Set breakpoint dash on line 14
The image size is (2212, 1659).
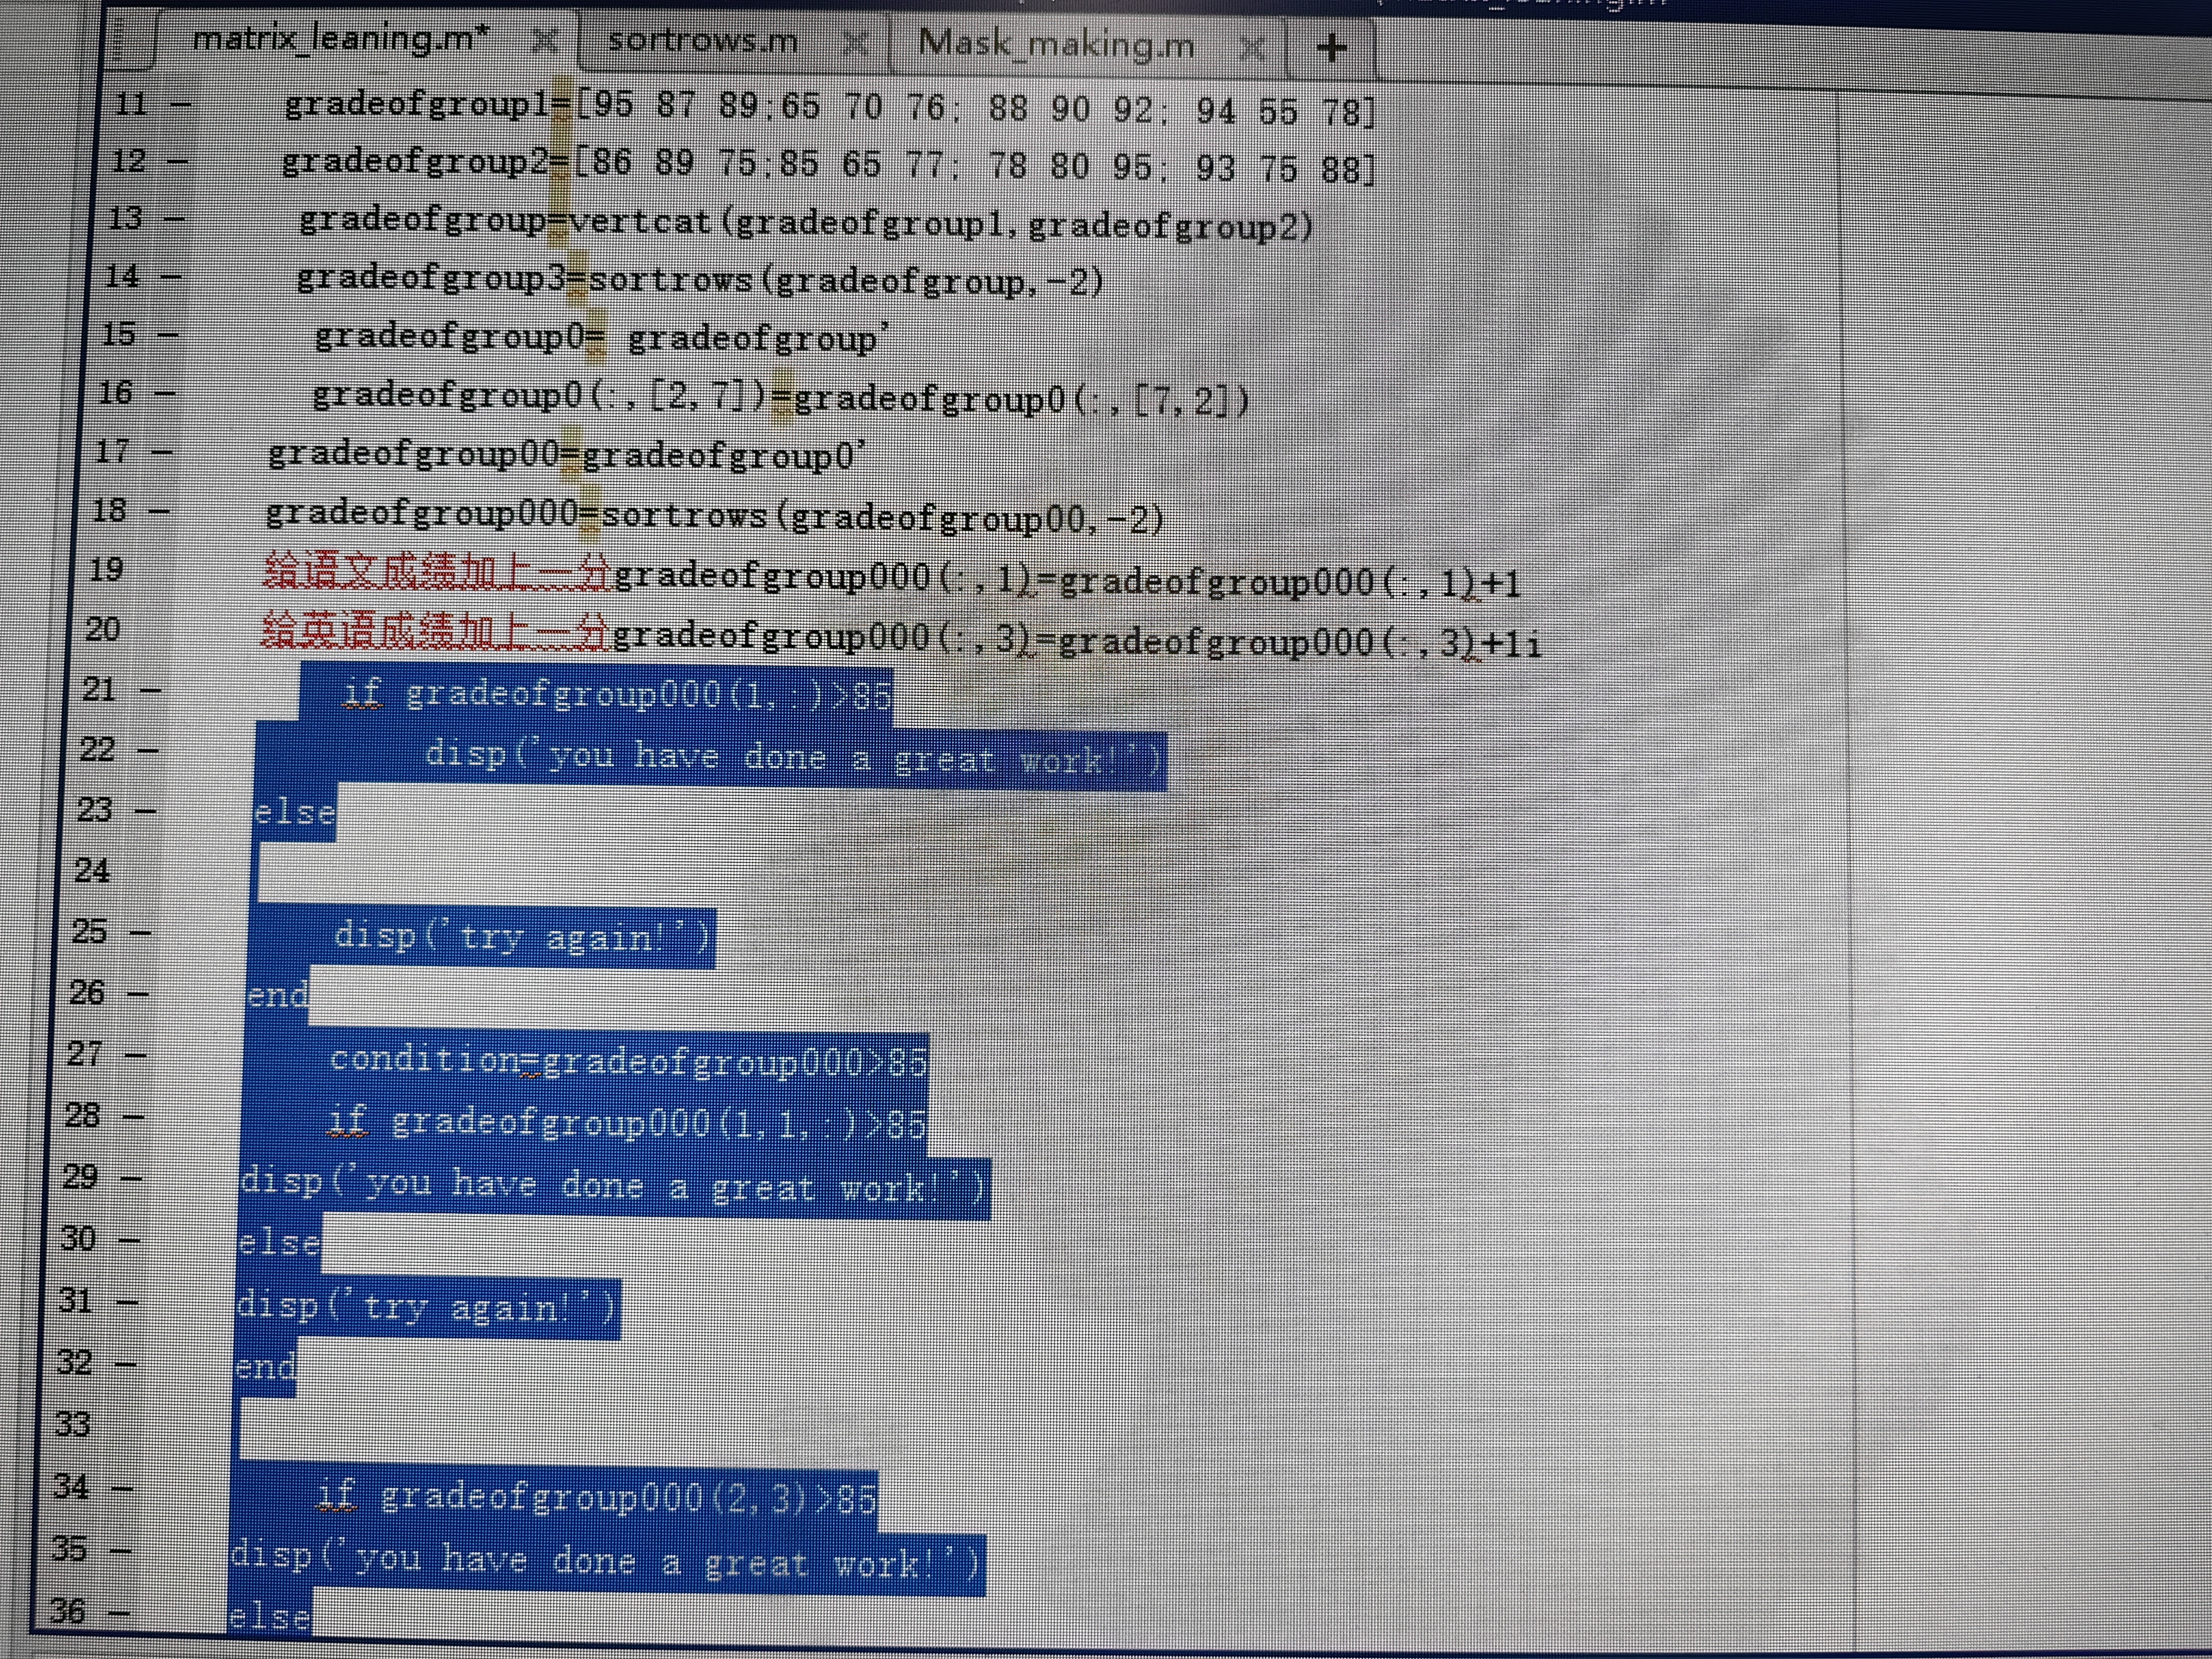171,276
